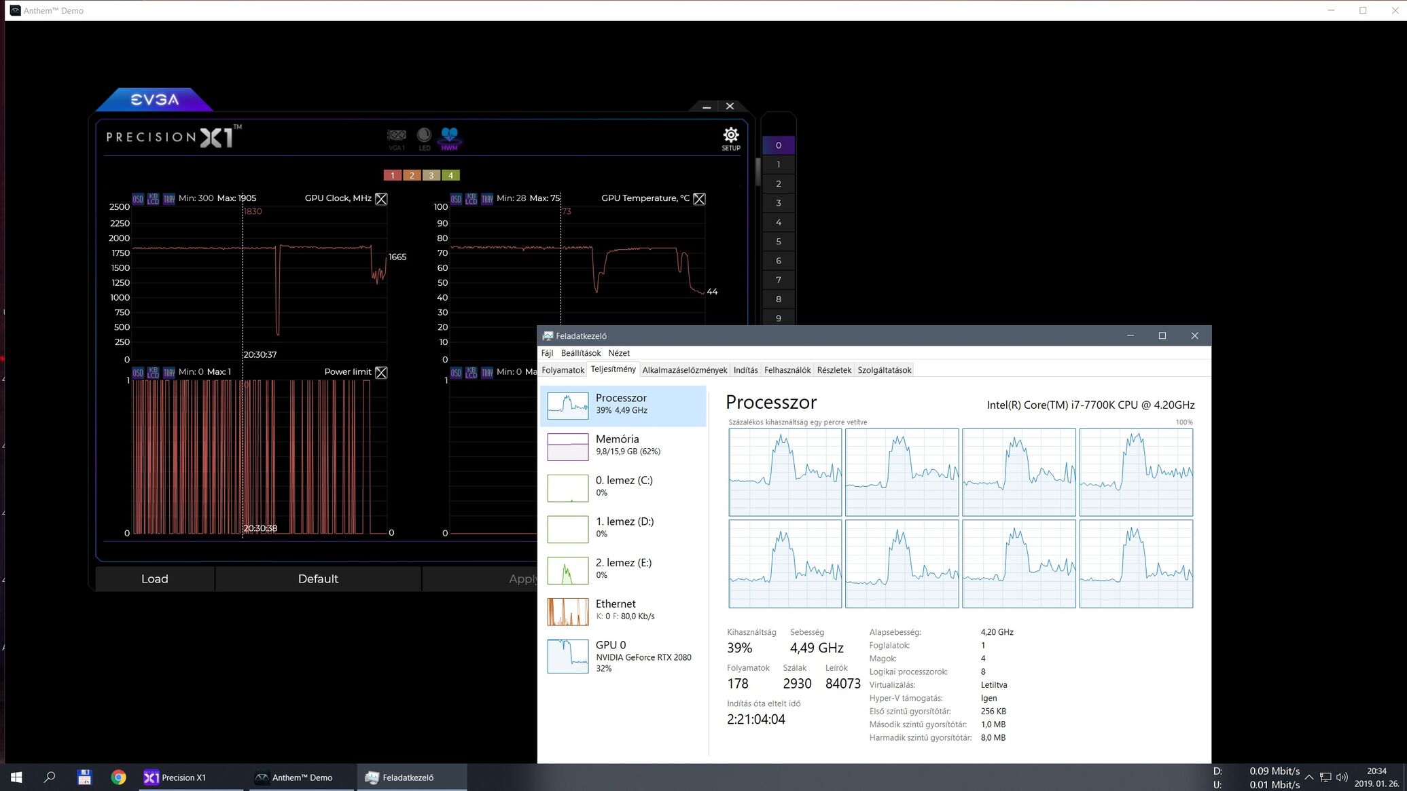Launch Google Chrome from the taskbar
The image size is (1407, 791).
[118, 777]
